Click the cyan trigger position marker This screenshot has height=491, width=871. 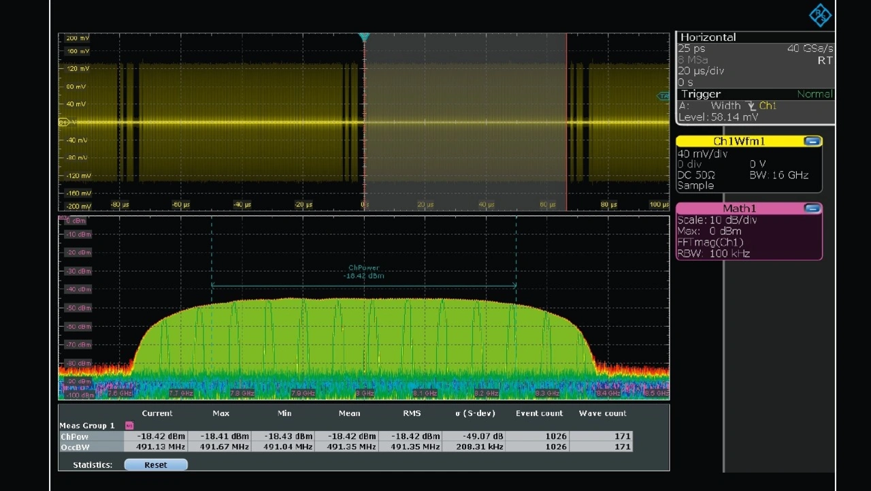[x=364, y=37]
